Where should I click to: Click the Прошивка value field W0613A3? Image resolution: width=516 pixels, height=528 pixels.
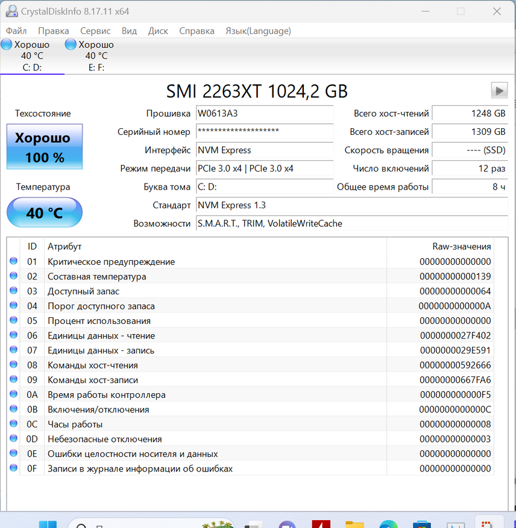(265, 114)
